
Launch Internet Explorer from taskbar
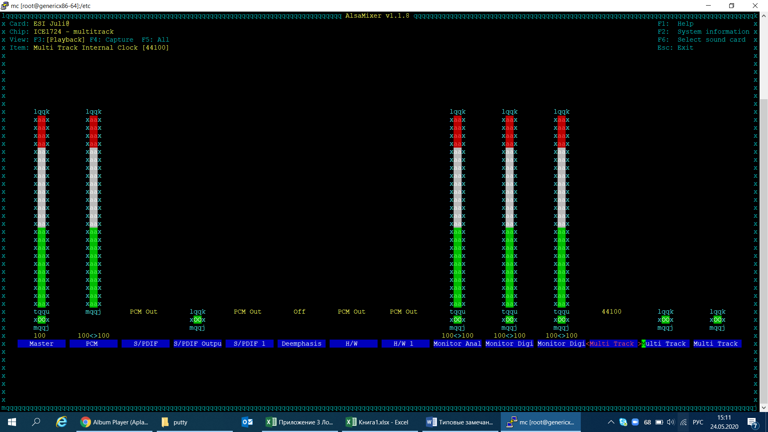pos(61,422)
